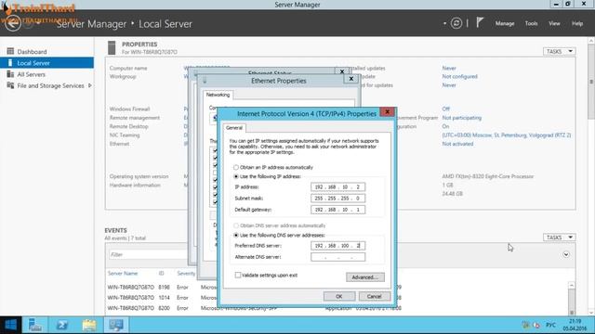The height and width of the screenshot is (334, 595).
Task: Select Local Server in the sidebar
Action: pyautogui.click(x=46, y=63)
